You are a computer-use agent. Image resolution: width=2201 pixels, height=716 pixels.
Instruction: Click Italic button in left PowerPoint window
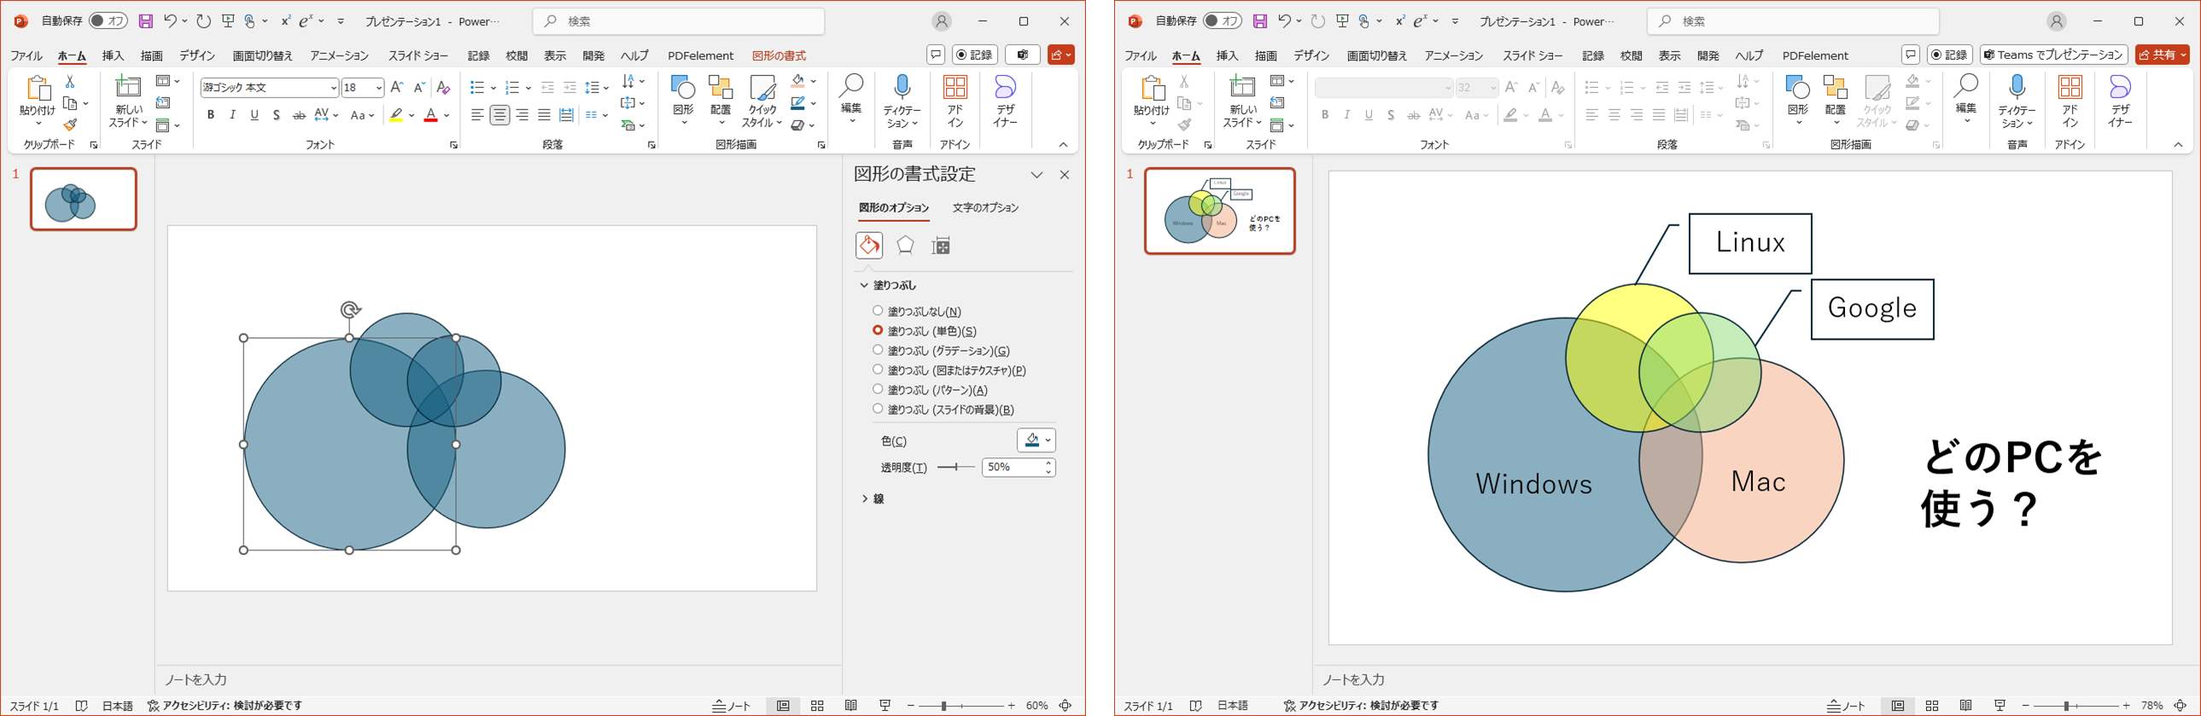[232, 114]
